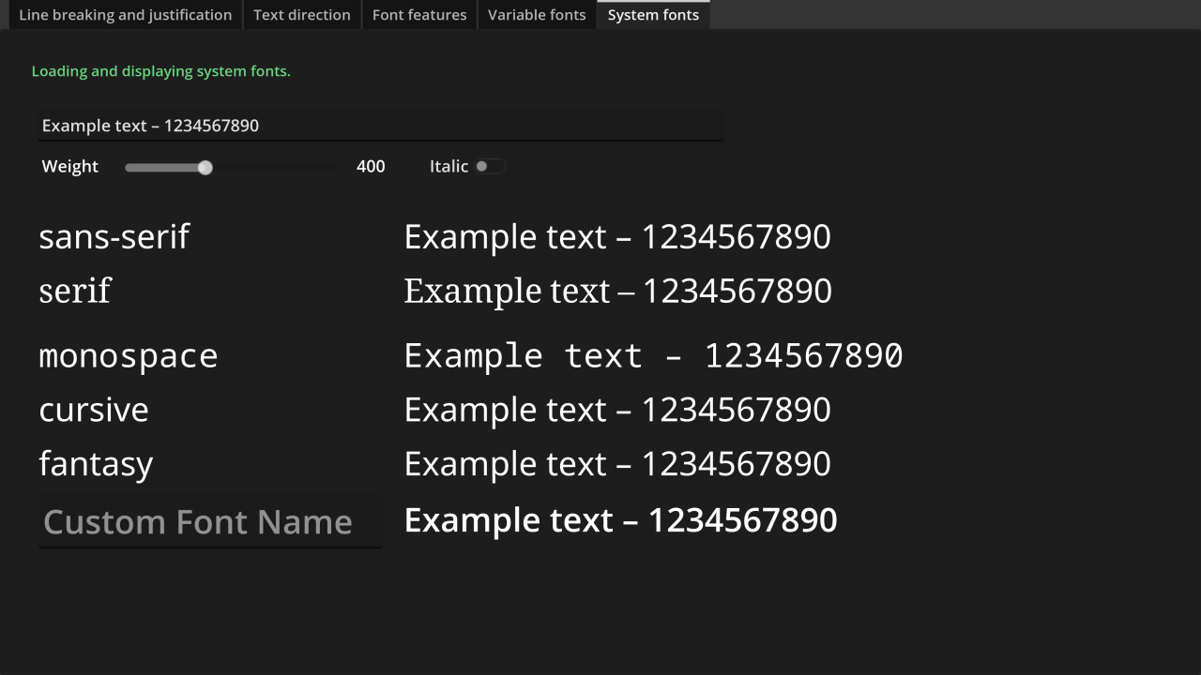This screenshot has height=675, width=1201.
Task: Open the Line breaking and justification tab
Action: [125, 14]
